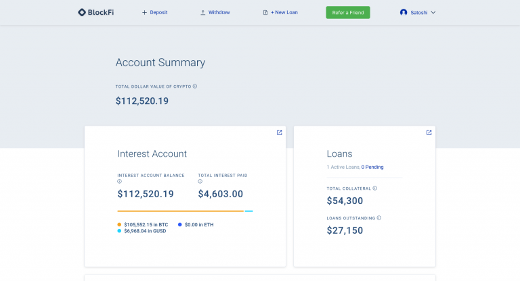Click the Account Summary heading
Screen dimensions: 520x281
click(x=160, y=63)
